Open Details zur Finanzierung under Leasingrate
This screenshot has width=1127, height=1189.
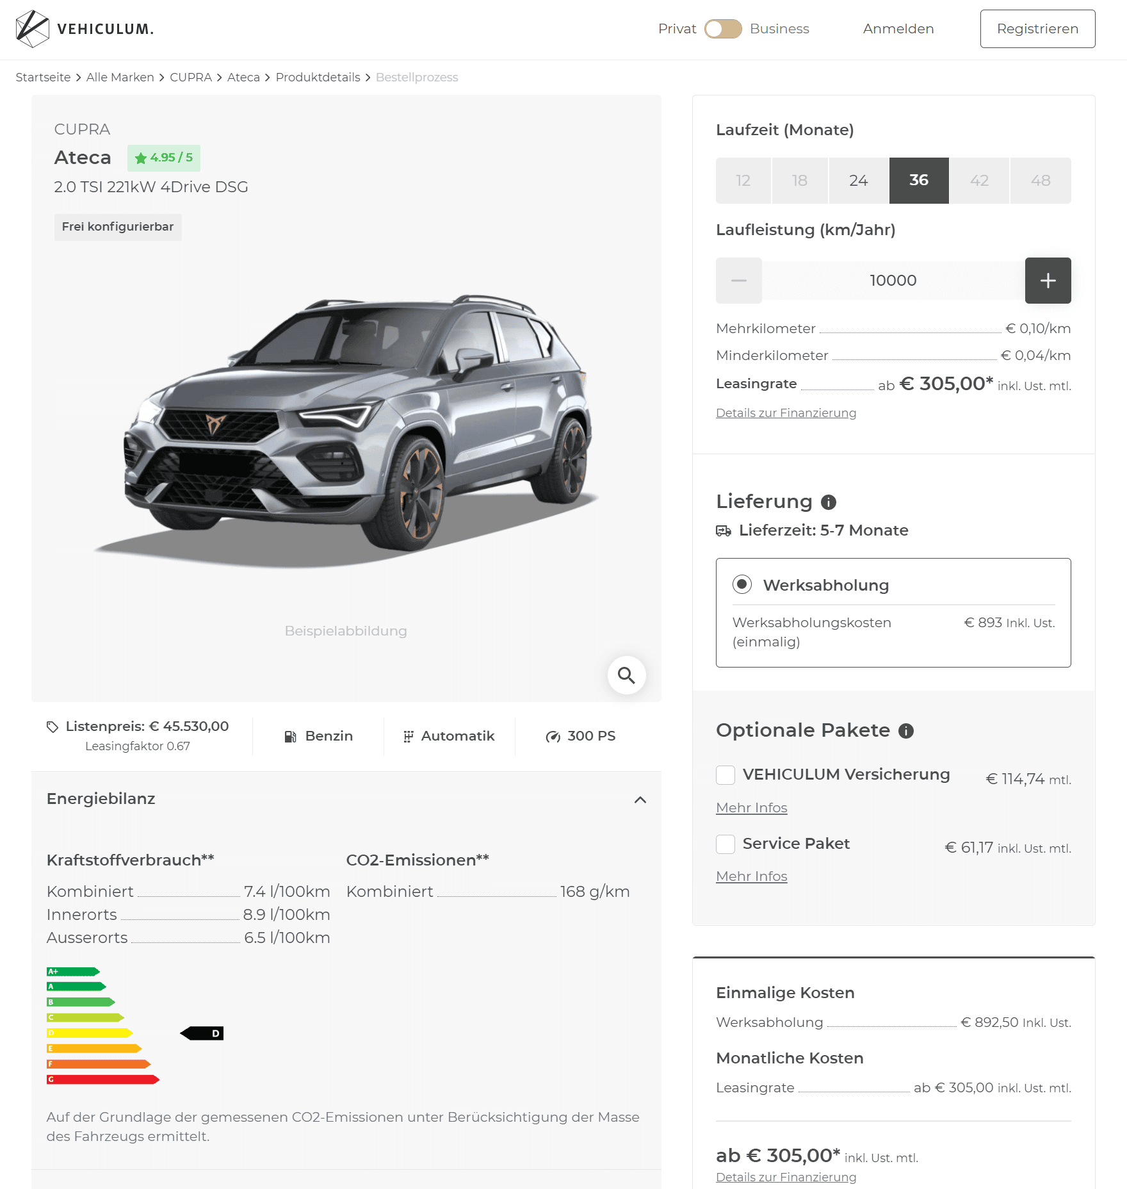click(x=786, y=413)
